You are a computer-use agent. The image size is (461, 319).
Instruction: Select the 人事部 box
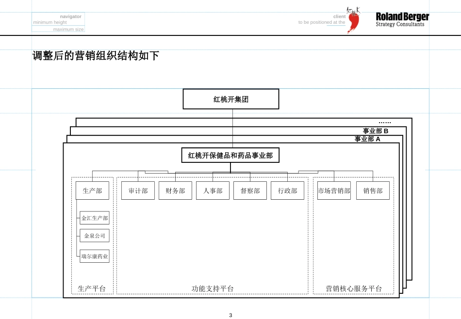pos(213,191)
